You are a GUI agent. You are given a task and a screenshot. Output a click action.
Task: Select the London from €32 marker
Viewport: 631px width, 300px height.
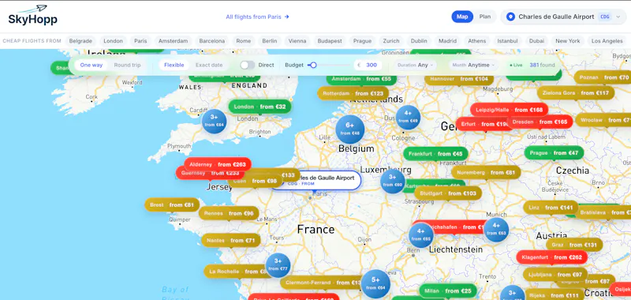click(x=259, y=107)
